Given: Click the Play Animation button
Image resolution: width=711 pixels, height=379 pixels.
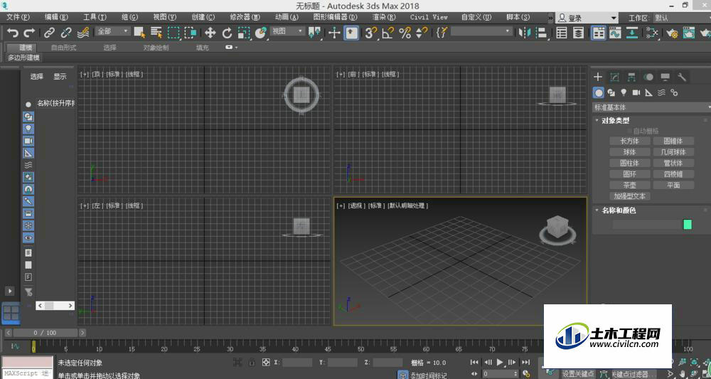Looking at the screenshot, I should point(500,362).
